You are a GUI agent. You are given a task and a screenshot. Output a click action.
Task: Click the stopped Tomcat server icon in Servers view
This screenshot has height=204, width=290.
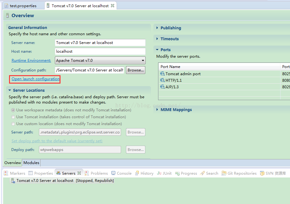tap(13, 181)
